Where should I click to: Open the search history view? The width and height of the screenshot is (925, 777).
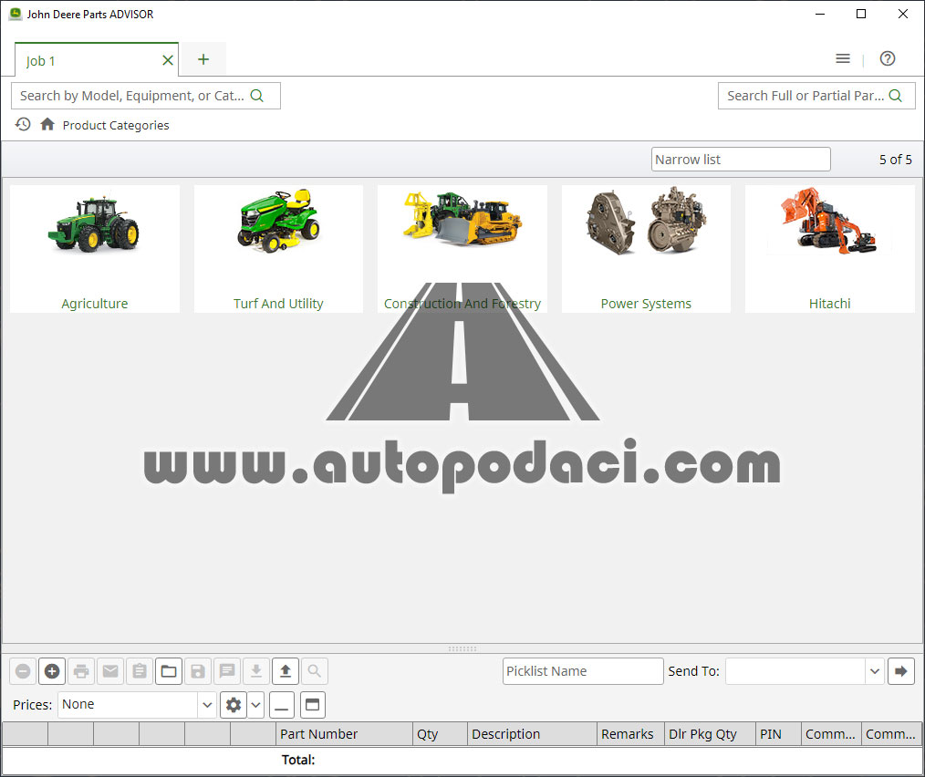22,124
